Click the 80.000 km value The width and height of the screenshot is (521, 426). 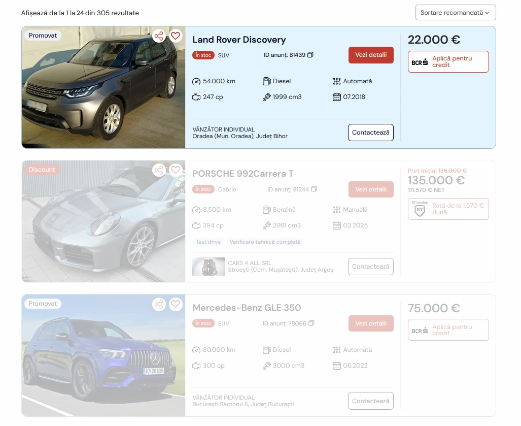click(219, 350)
